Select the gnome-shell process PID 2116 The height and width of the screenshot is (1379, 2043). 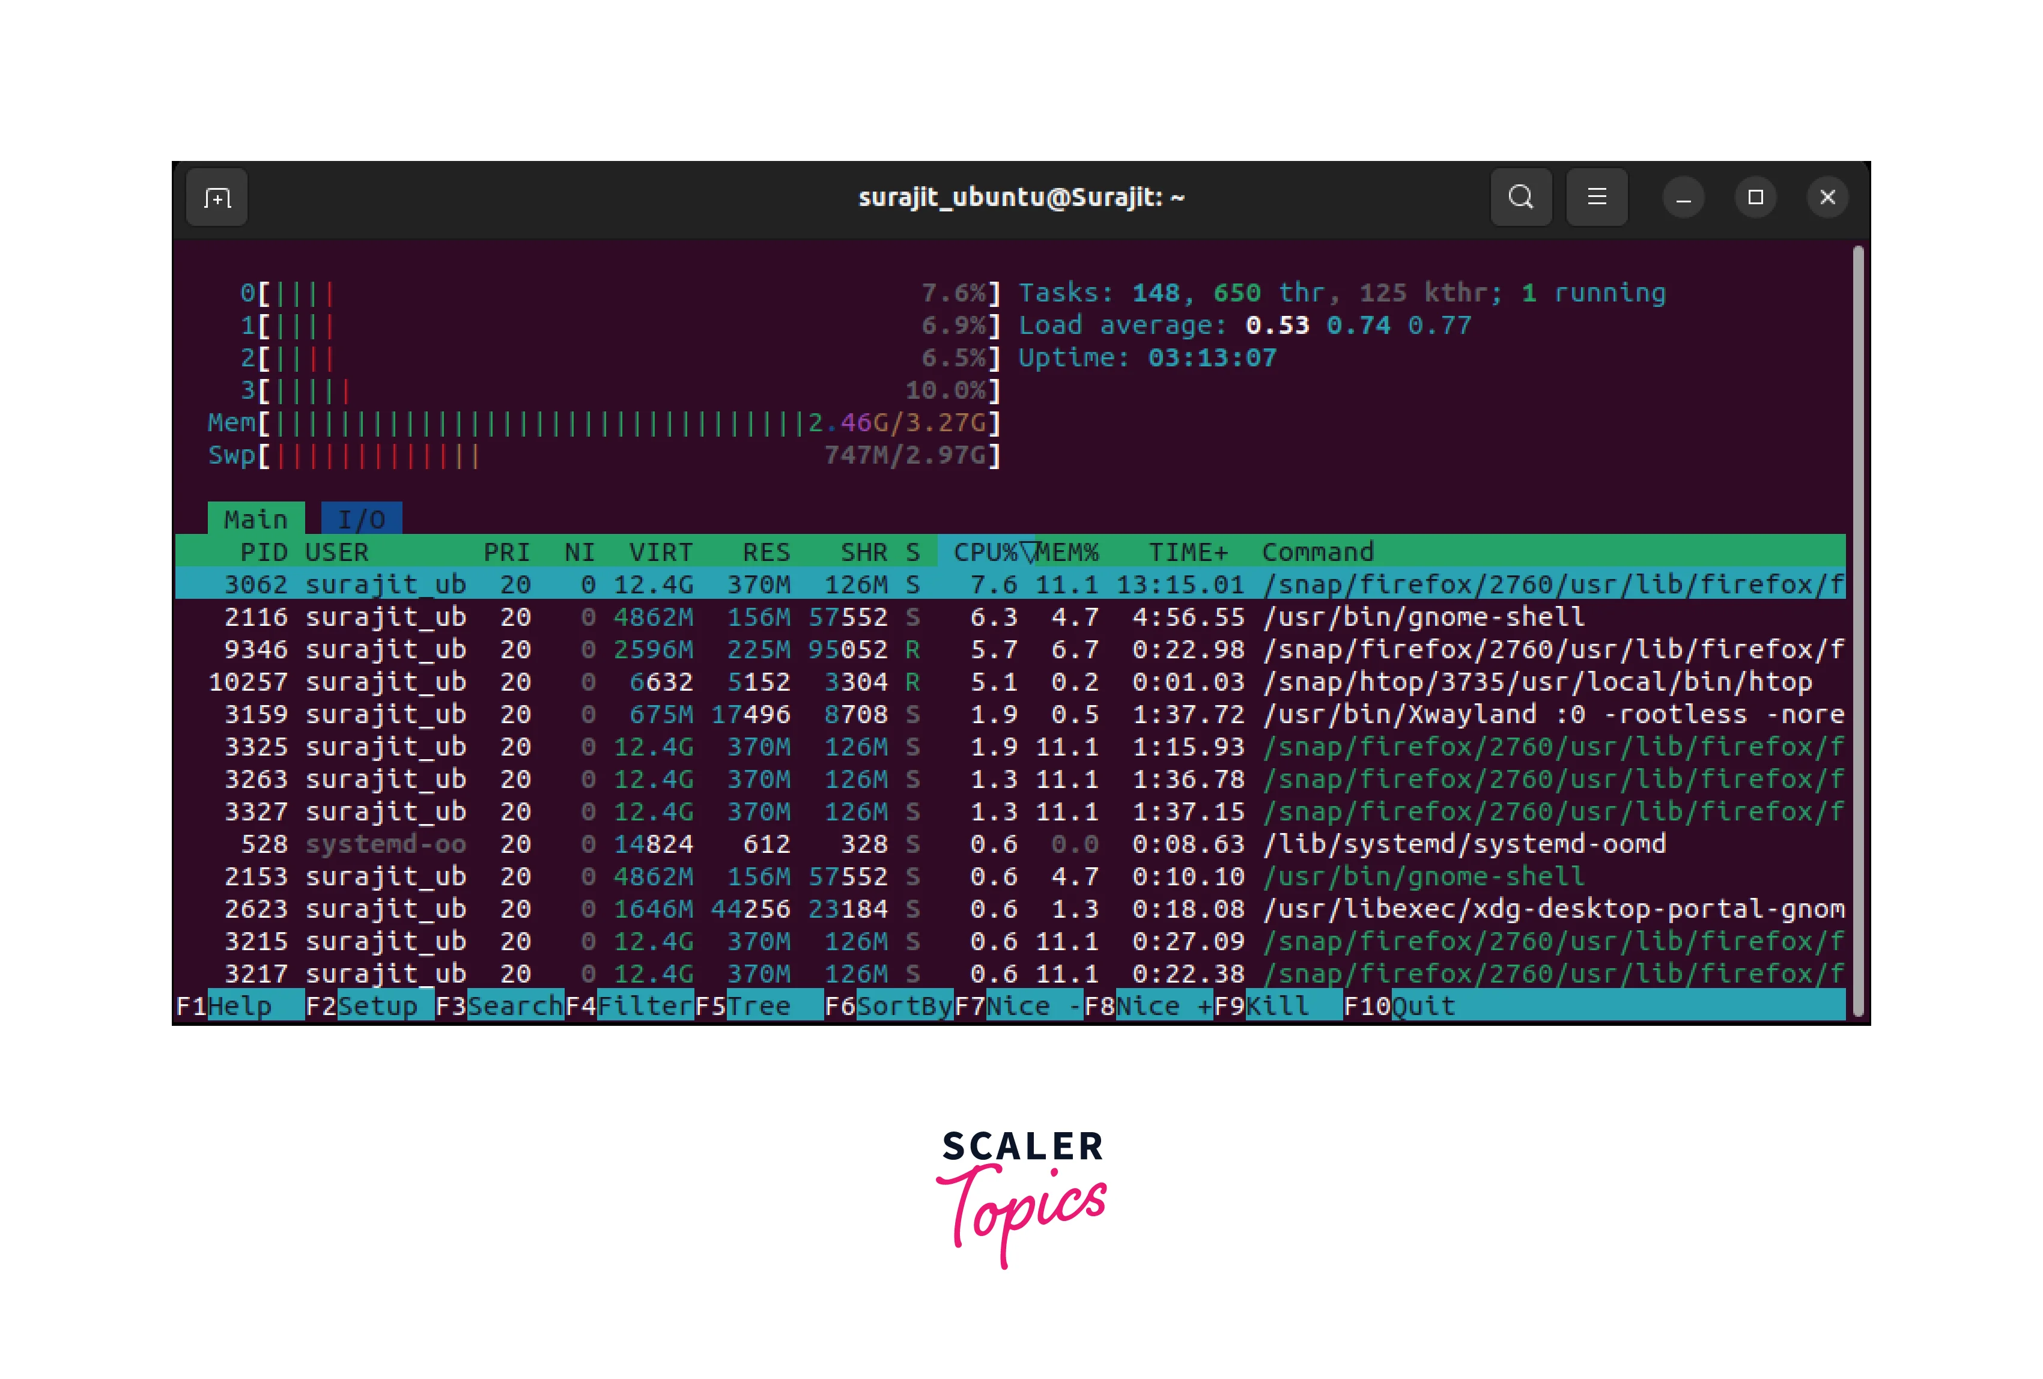pyautogui.click(x=879, y=617)
